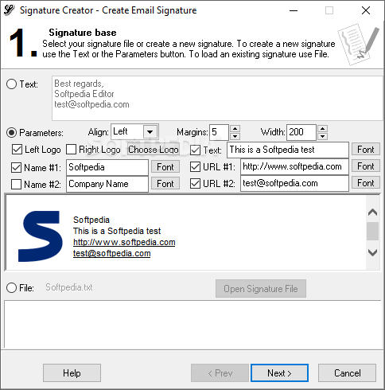Enable the Right Logo checkbox
This screenshot has height=390, width=385.
pos(71,150)
